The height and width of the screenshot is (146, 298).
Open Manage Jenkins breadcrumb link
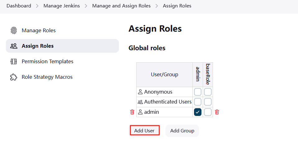(61, 6)
